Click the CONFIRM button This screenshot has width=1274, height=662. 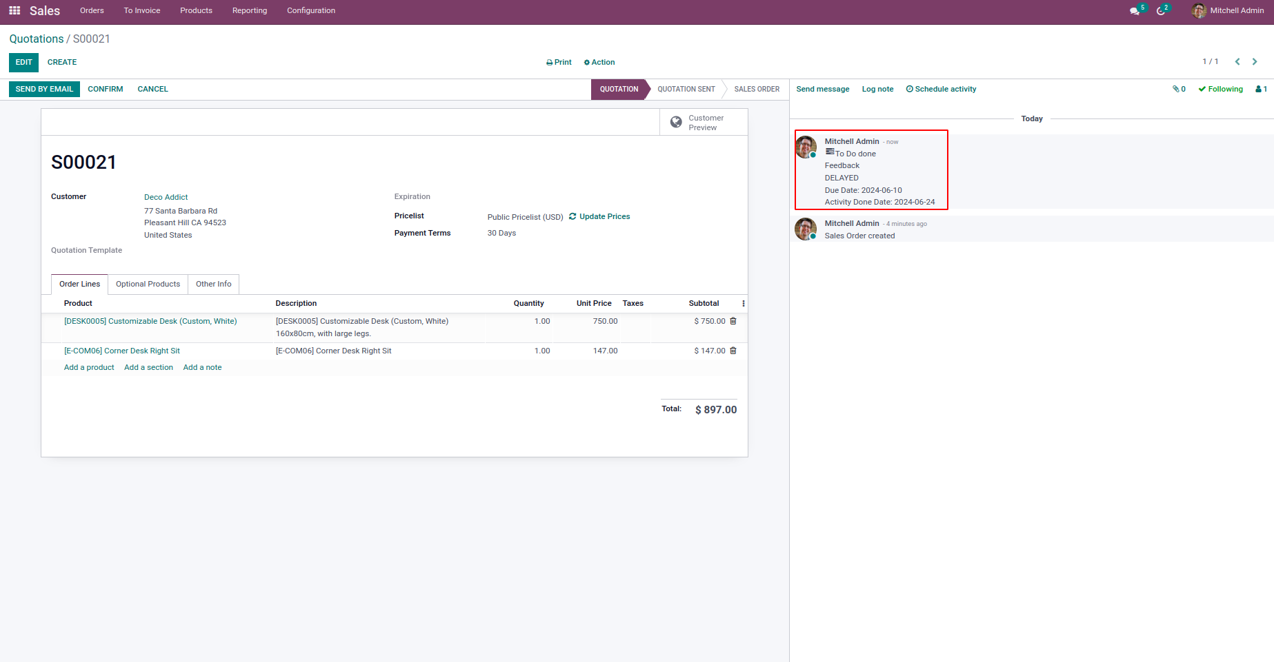pos(106,89)
